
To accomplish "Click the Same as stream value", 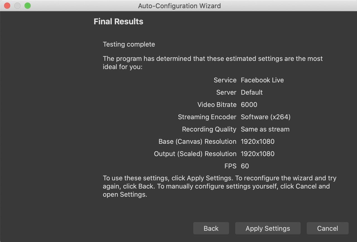I will [x=265, y=129].
